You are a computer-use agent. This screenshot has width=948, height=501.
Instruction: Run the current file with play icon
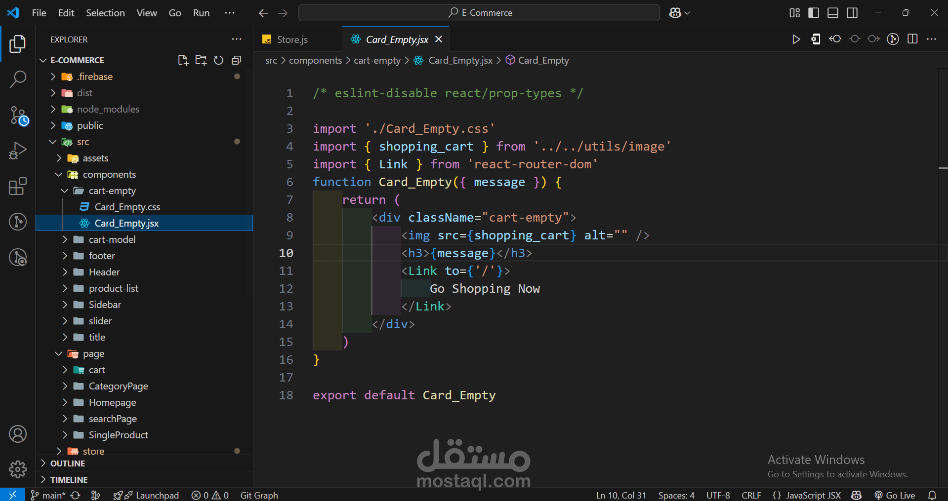tap(796, 39)
